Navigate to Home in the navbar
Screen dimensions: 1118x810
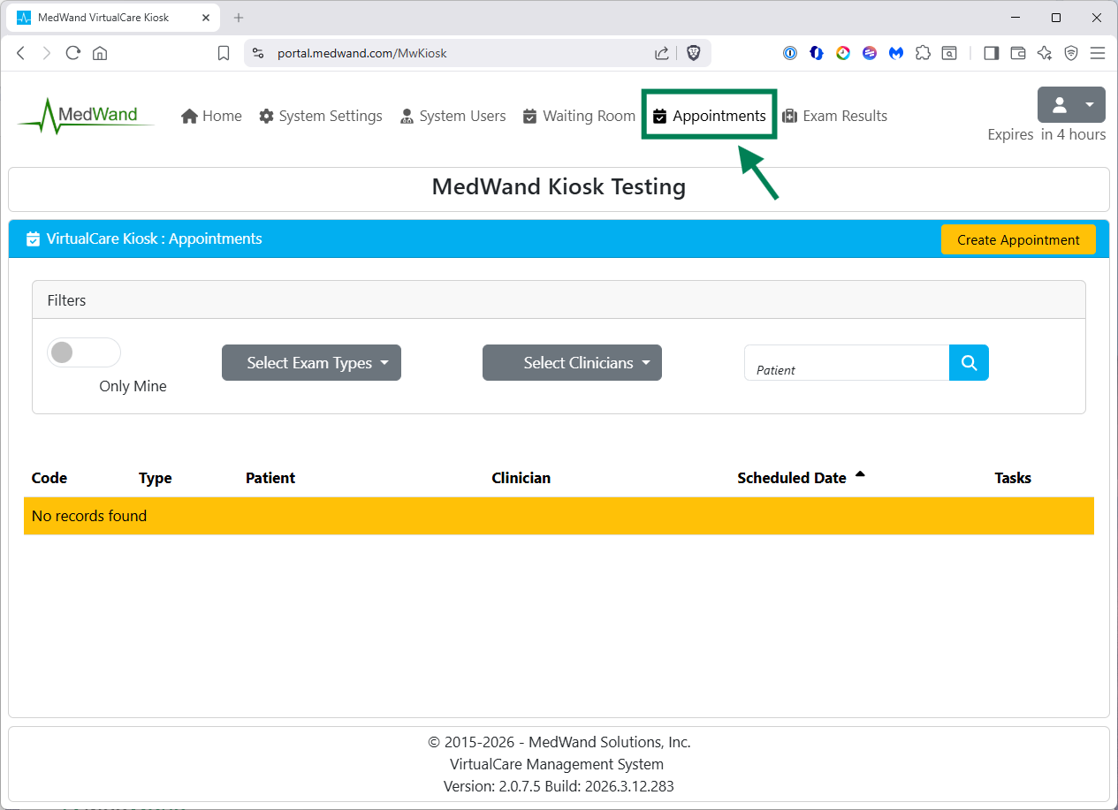[x=212, y=116]
